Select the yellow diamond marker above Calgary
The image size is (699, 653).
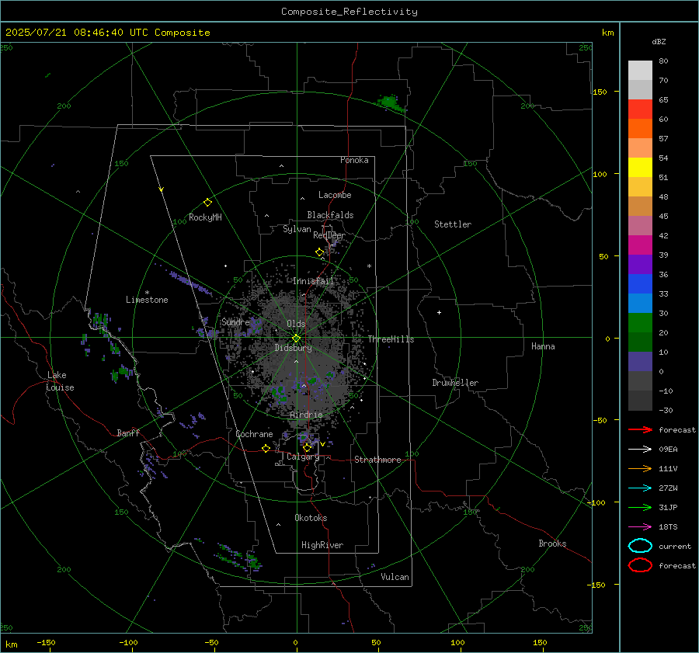coord(307,447)
